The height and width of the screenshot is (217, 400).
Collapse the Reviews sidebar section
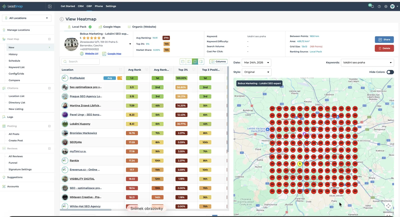[x=49, y=149]
